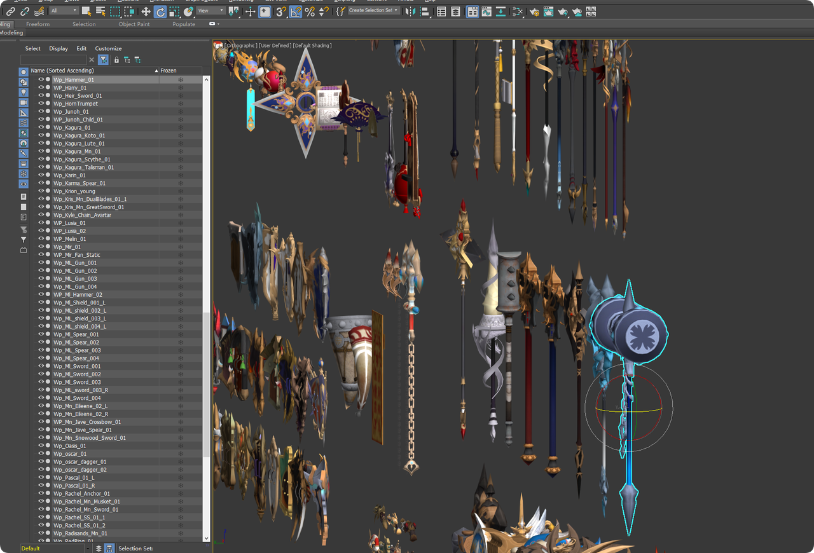Open the Populate ribbon tab
Screen dimensions: 814x553
[x=184, y=24]
